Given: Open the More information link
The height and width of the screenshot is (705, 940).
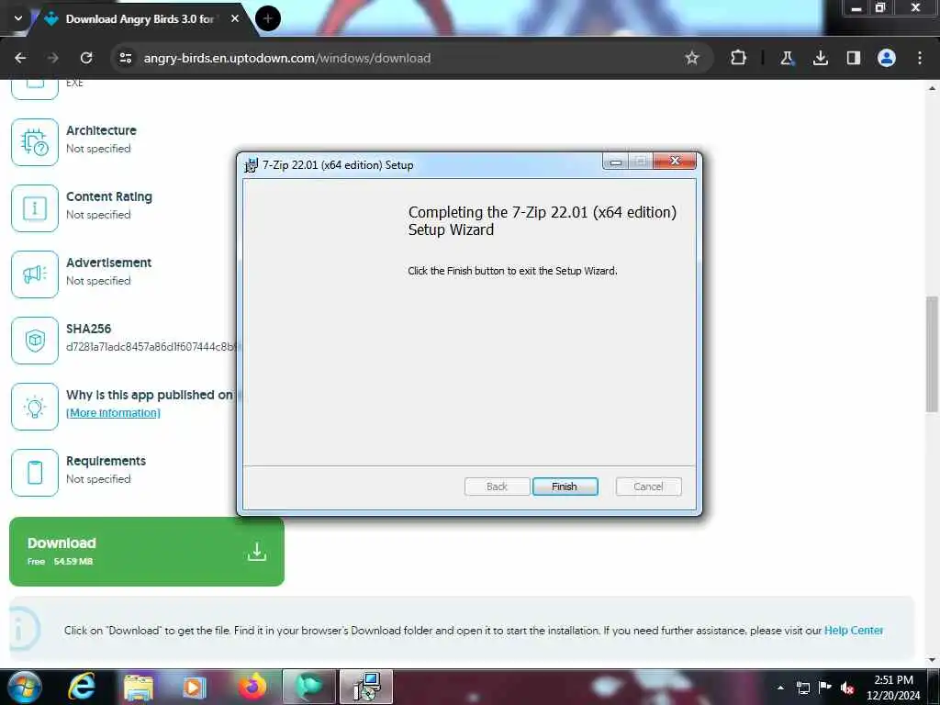Looking at the screenshot, I should [x=113, y=412].
